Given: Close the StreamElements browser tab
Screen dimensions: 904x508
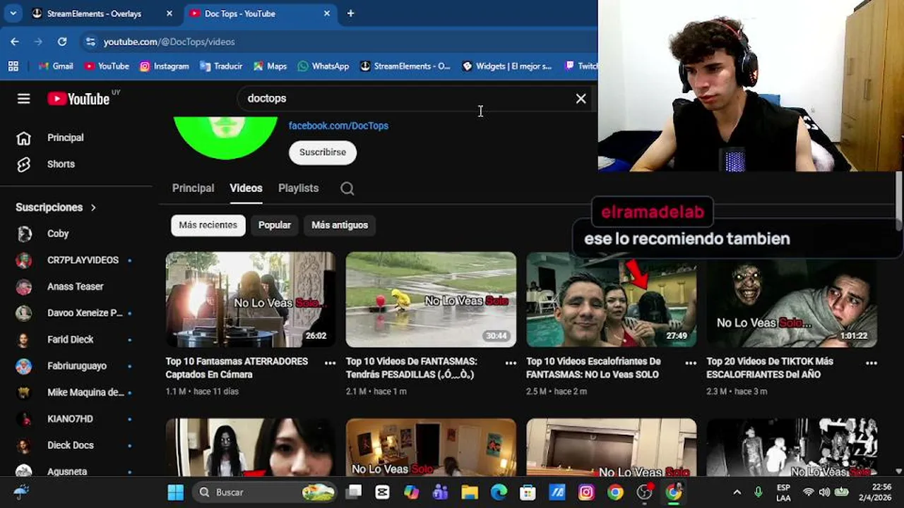Looking at the screenshot, I should [169, 13].
